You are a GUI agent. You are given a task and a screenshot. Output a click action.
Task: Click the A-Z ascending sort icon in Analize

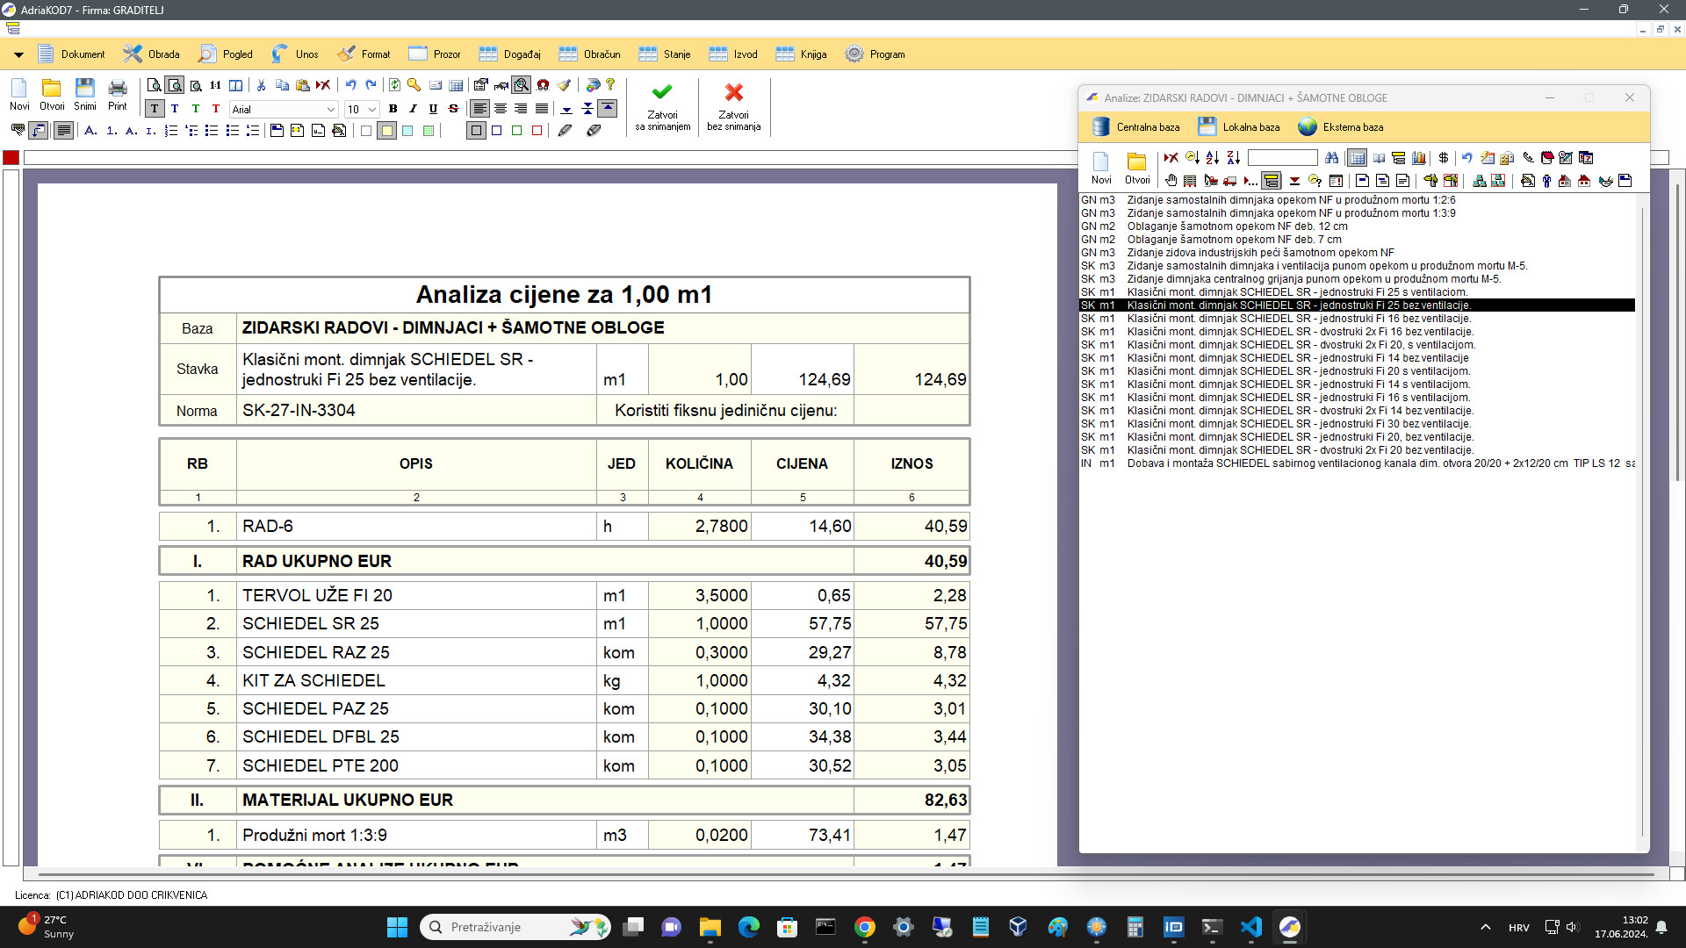pos(1213,158)
